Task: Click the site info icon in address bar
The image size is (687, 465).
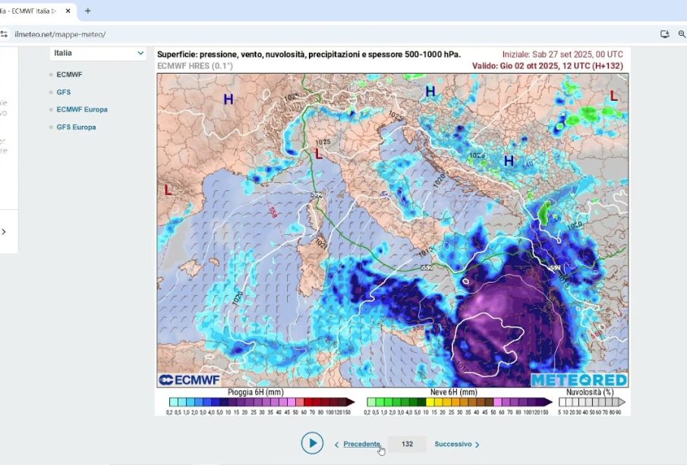Action: tap(5, 34)
